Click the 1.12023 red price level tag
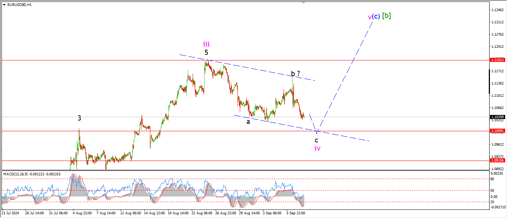 click(497, 60)
